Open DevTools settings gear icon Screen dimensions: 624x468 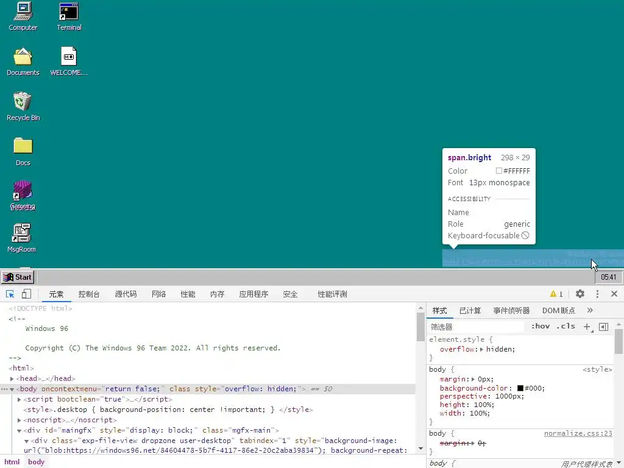point(580,294)
